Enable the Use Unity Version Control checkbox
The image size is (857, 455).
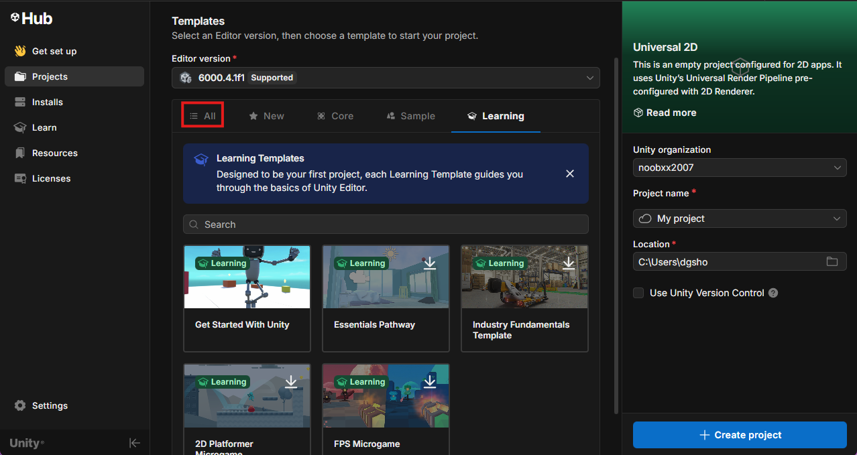click(x=638, y=293)
